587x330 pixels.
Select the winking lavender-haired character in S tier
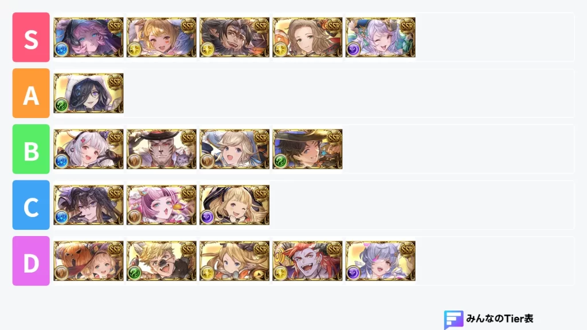tap(381, 37)
